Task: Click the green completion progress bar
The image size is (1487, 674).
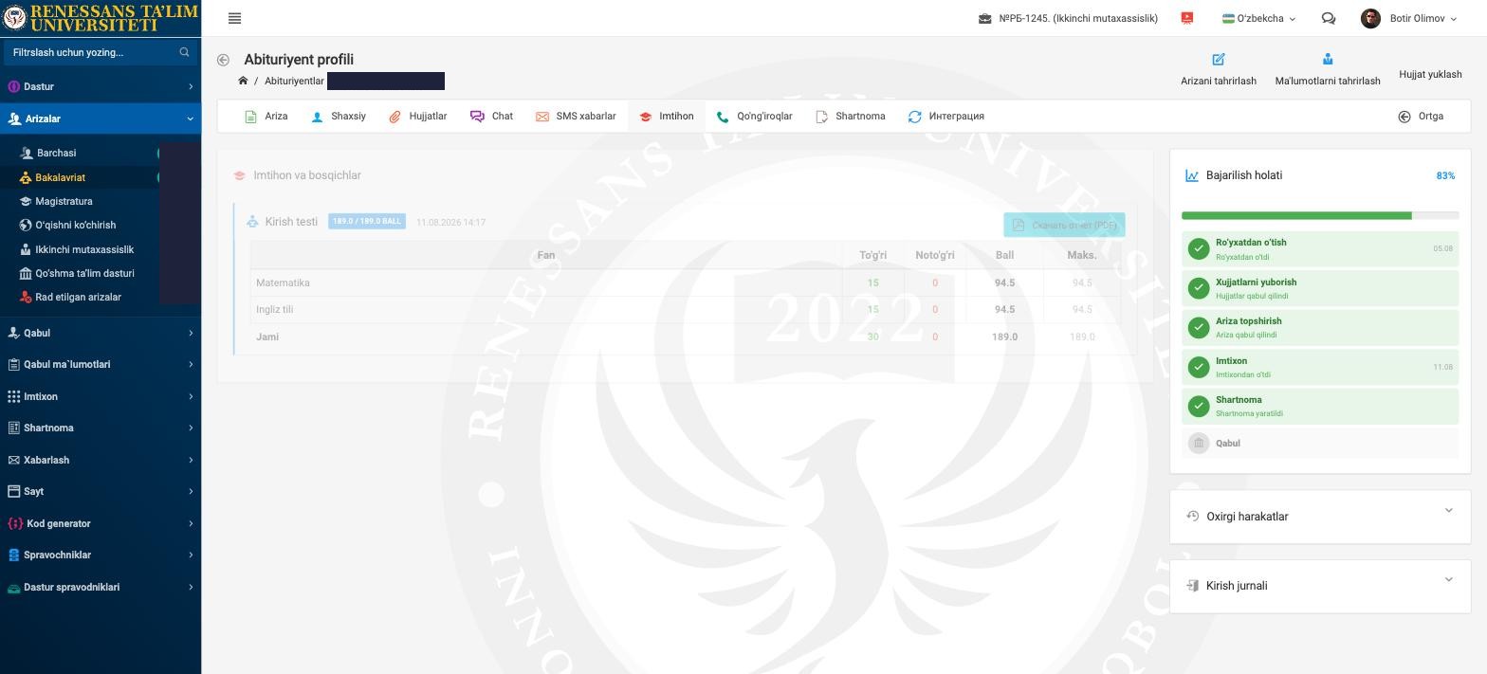Action: (x=1296, y=216)
